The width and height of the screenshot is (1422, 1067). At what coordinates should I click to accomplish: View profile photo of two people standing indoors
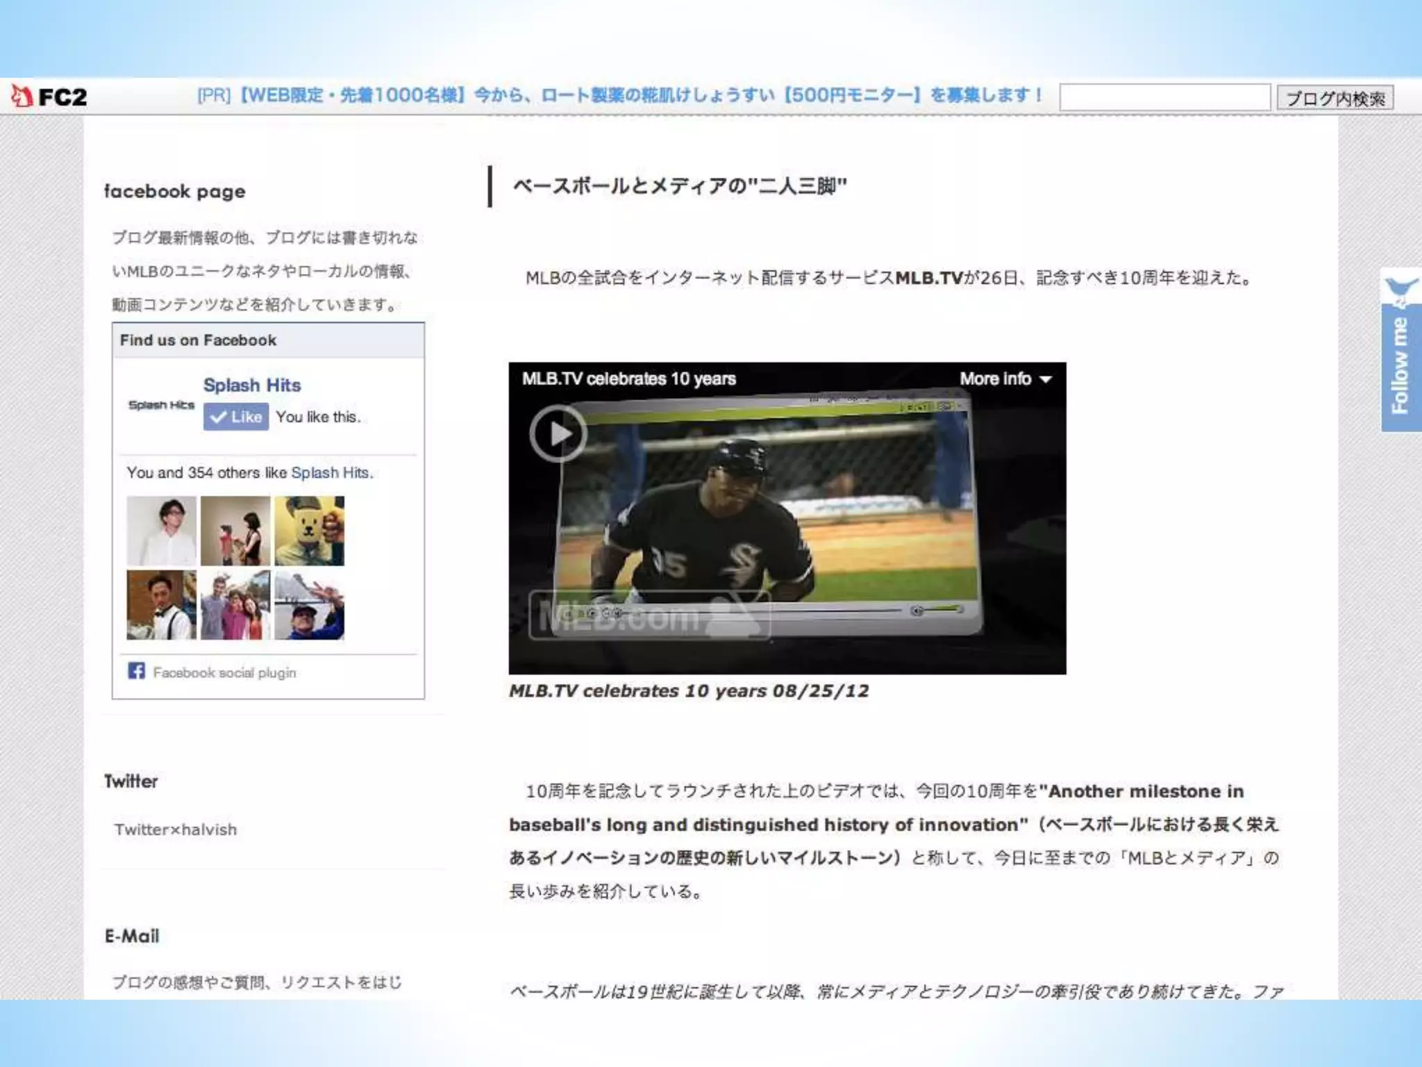pyautogui.click(x=235, y=531)
